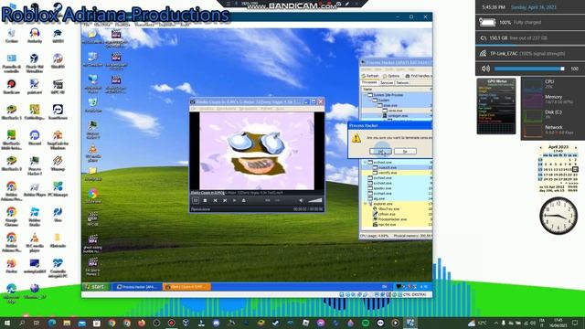Switch to the Network tab
585x329 pixels.
(402, 82)
